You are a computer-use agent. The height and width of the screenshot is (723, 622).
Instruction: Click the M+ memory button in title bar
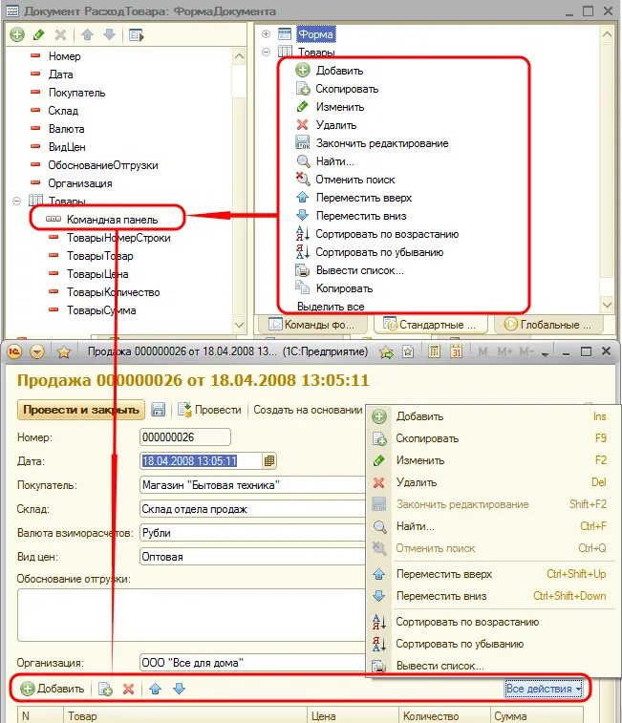(x=504, y=351)
